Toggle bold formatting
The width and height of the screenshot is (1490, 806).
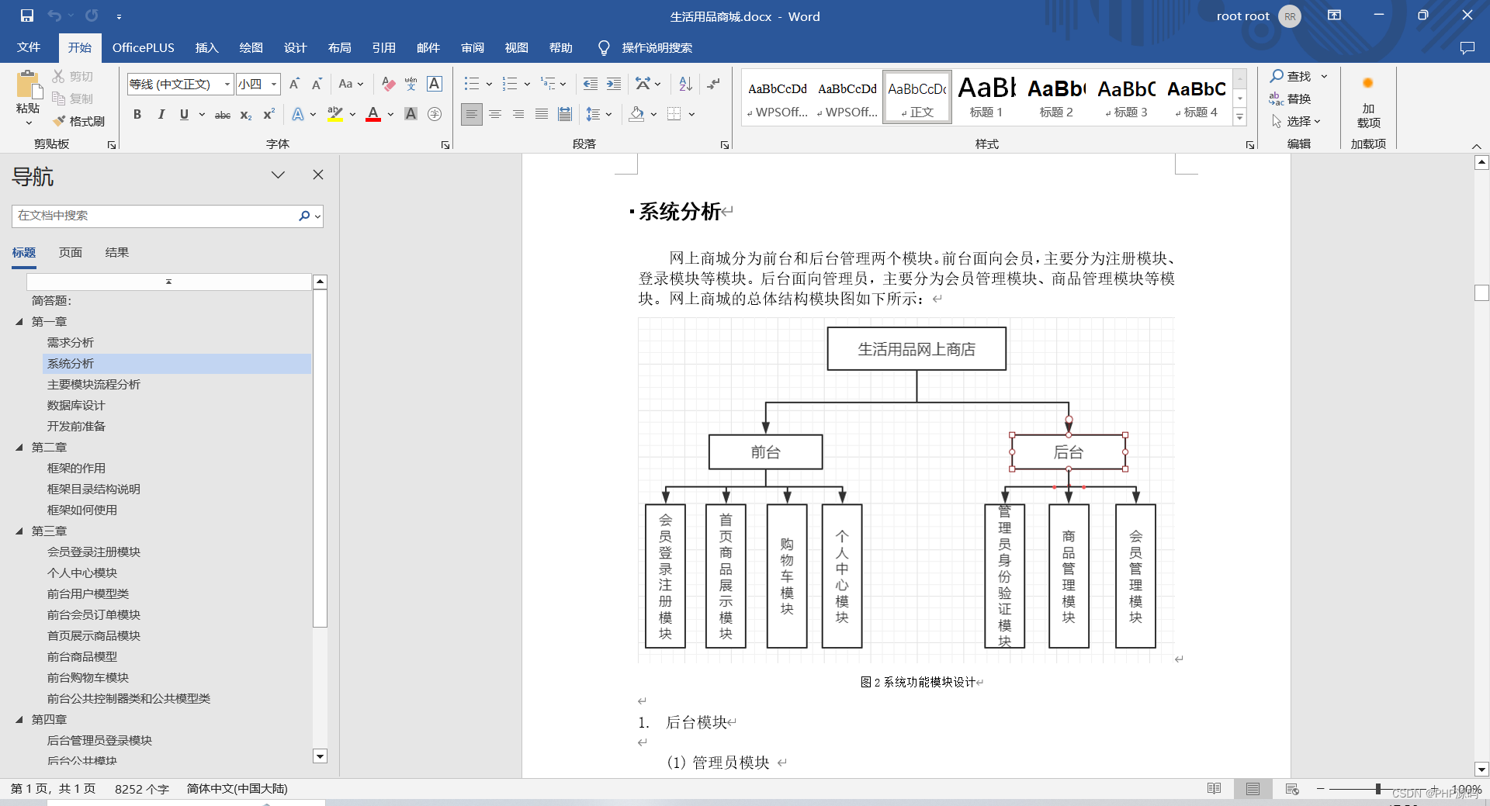(137, 114)
